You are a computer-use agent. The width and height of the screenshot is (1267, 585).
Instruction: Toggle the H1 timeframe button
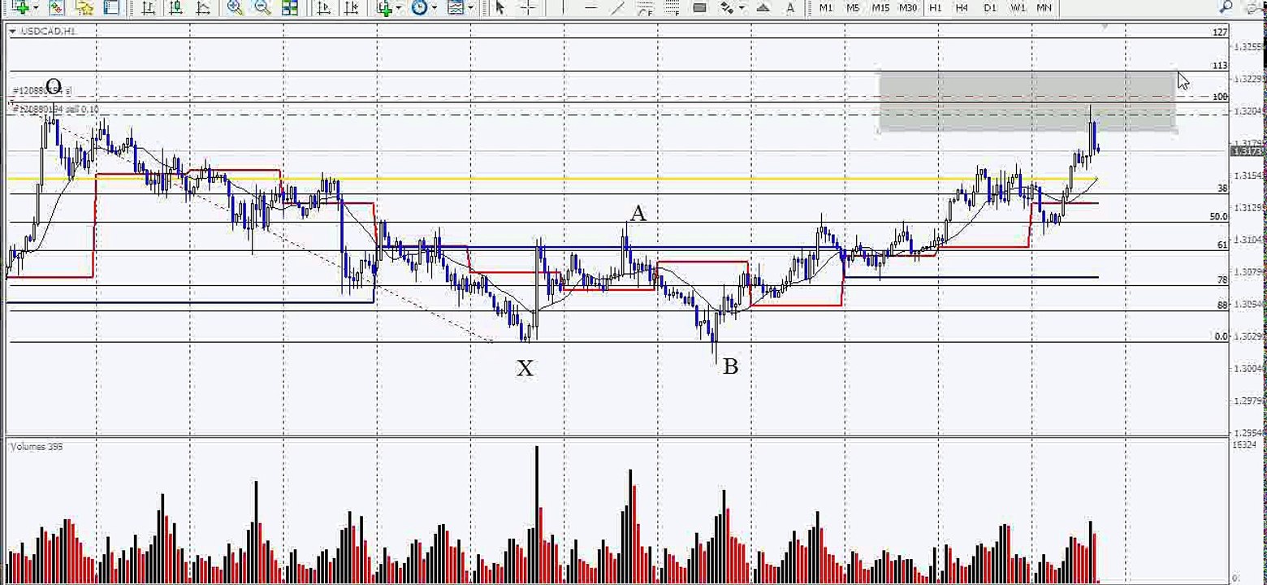coord(935,7)
